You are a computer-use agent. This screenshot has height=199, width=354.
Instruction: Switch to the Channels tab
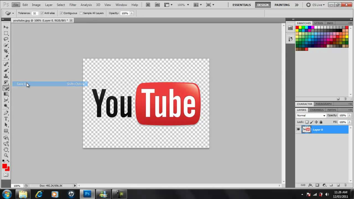(317, 110)
